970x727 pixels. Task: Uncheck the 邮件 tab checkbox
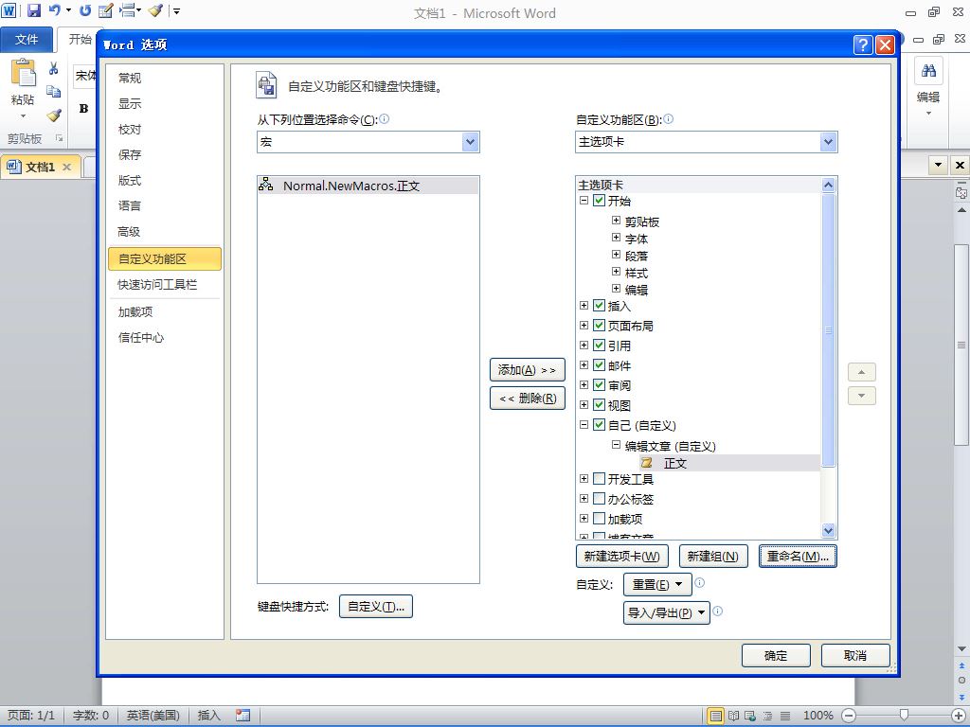pyautogui.click(x=599, y=364)
